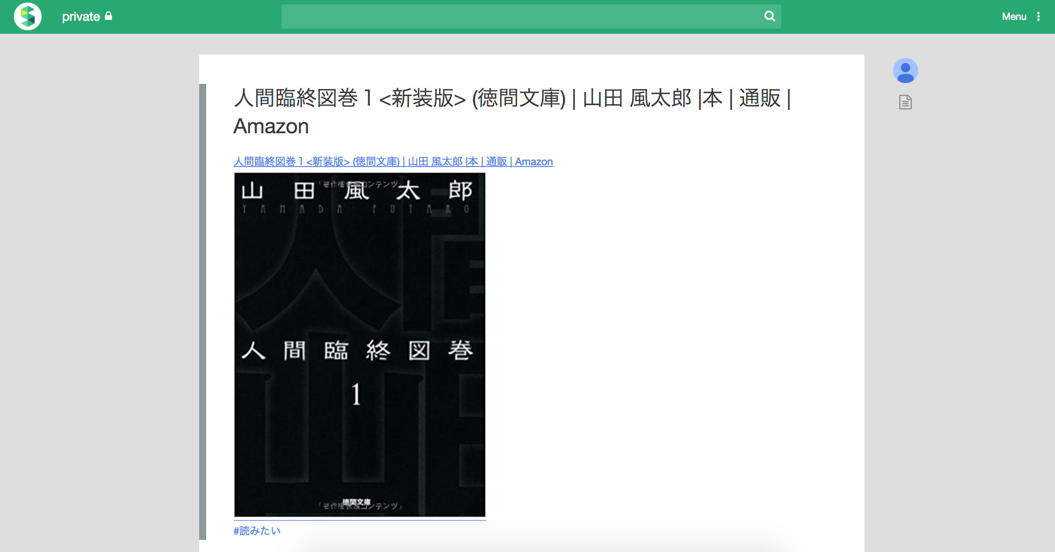Screen dimensions: 1055x552
Task: Click the lock icon beside private
Action: tap(109, 16)
